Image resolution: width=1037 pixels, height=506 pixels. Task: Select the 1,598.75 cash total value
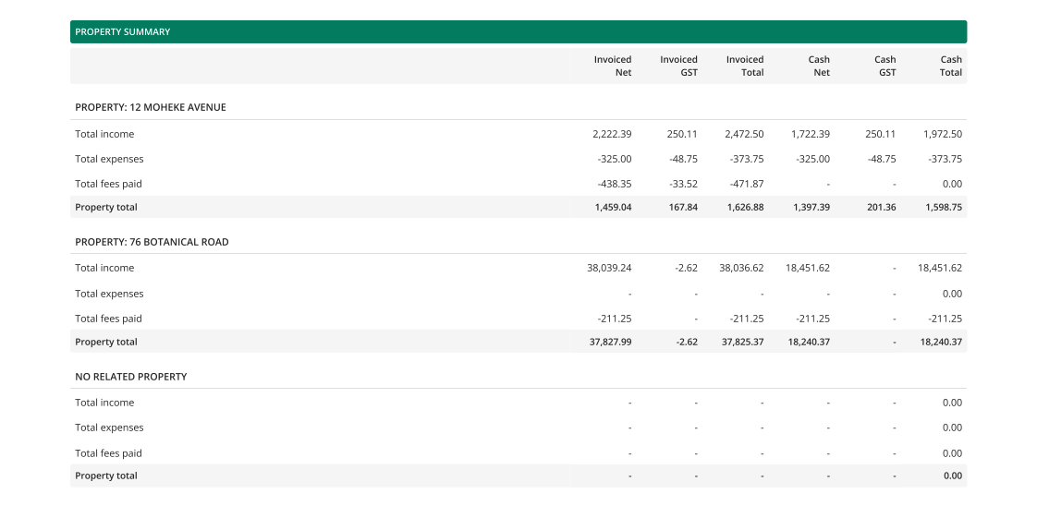[943, 207]
